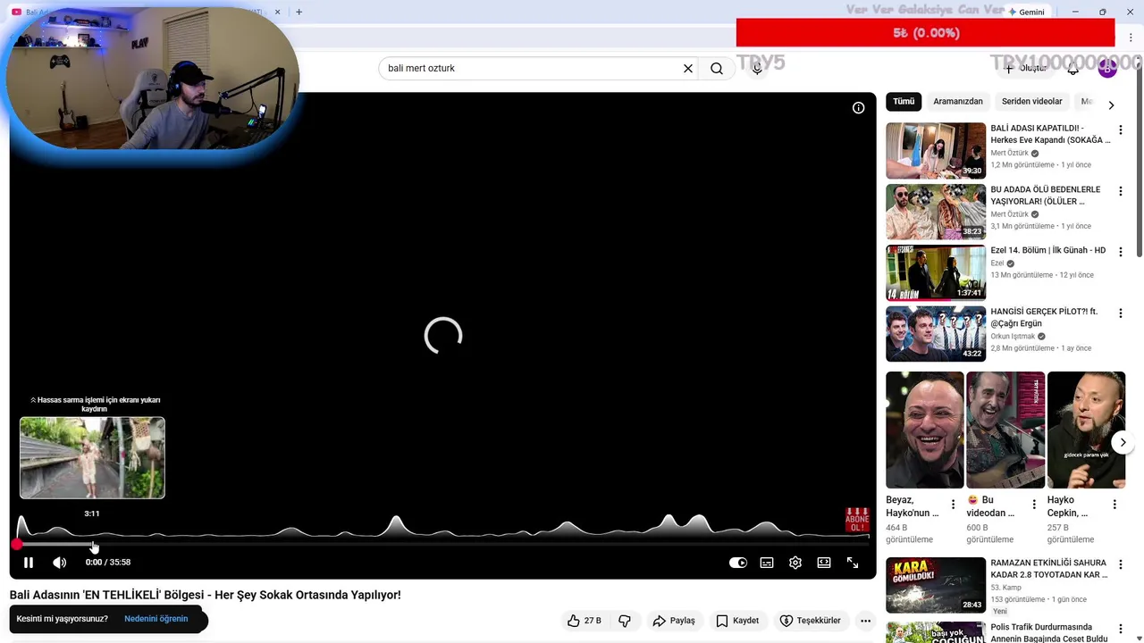Open thumbnail of BALİ ADASI KAPATILDI video
Screen dimensions: 1144x643
(936, 150)
